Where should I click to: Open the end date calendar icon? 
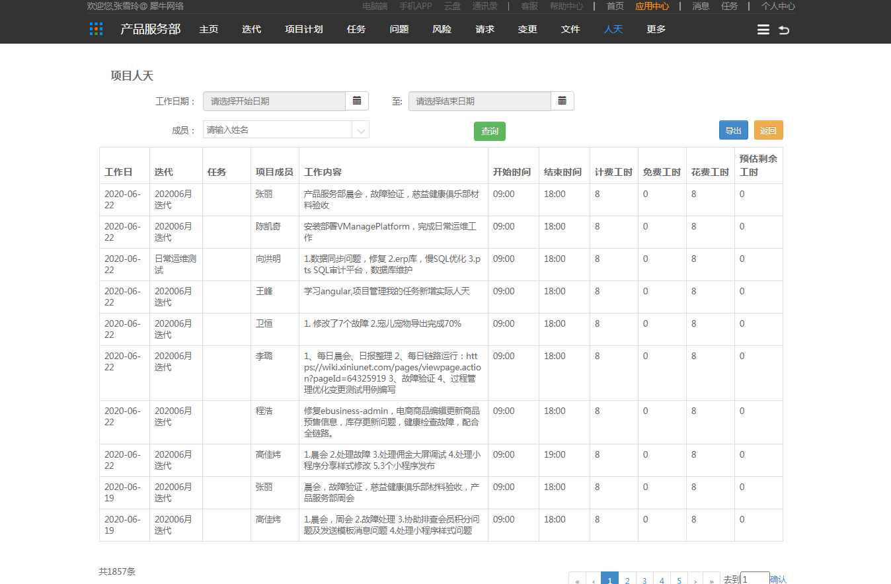click(x=562, y=101)
